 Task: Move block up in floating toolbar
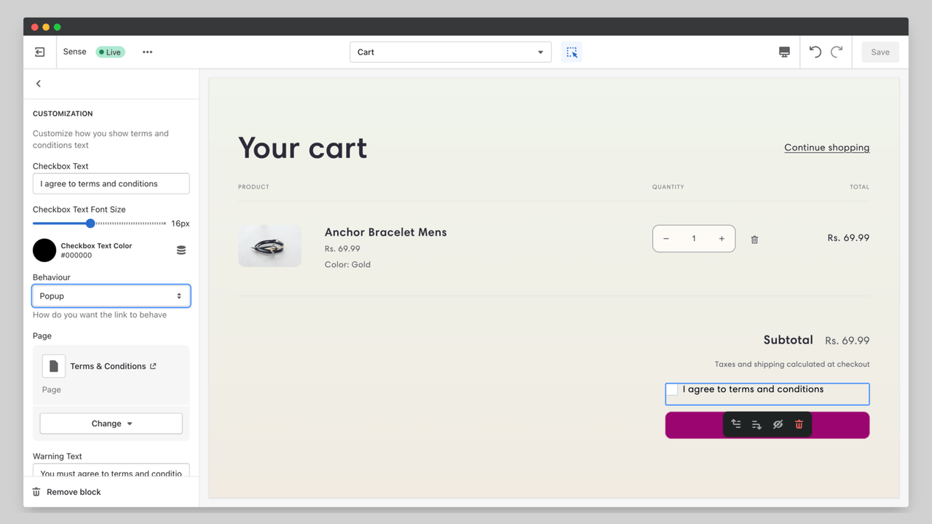click(x=736, y=424)
